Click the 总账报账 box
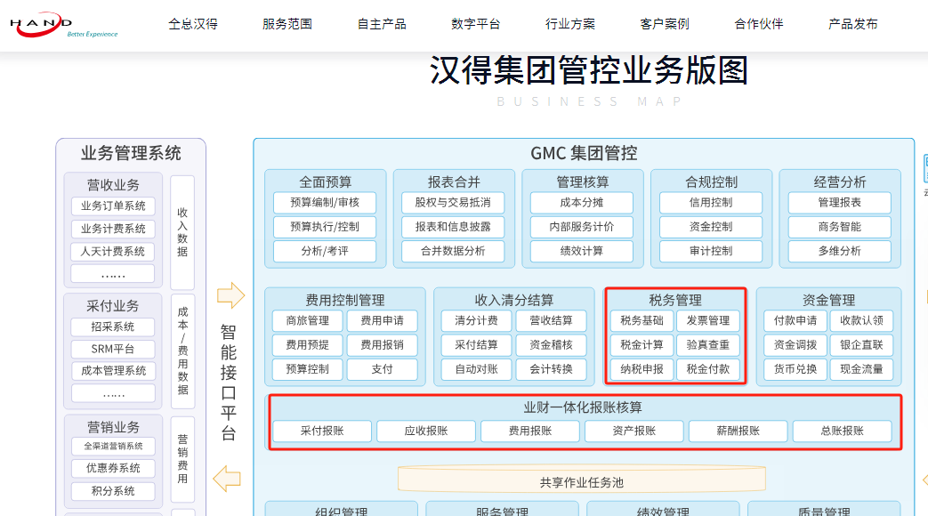Viewport: 928px width, 516px height. click(x=843, y=431)
